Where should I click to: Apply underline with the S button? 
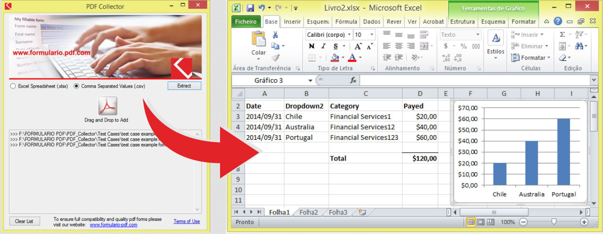click(336, 46)
